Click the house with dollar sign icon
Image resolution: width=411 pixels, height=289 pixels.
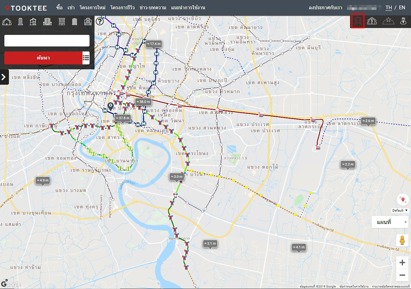click(x=372, y=21)
